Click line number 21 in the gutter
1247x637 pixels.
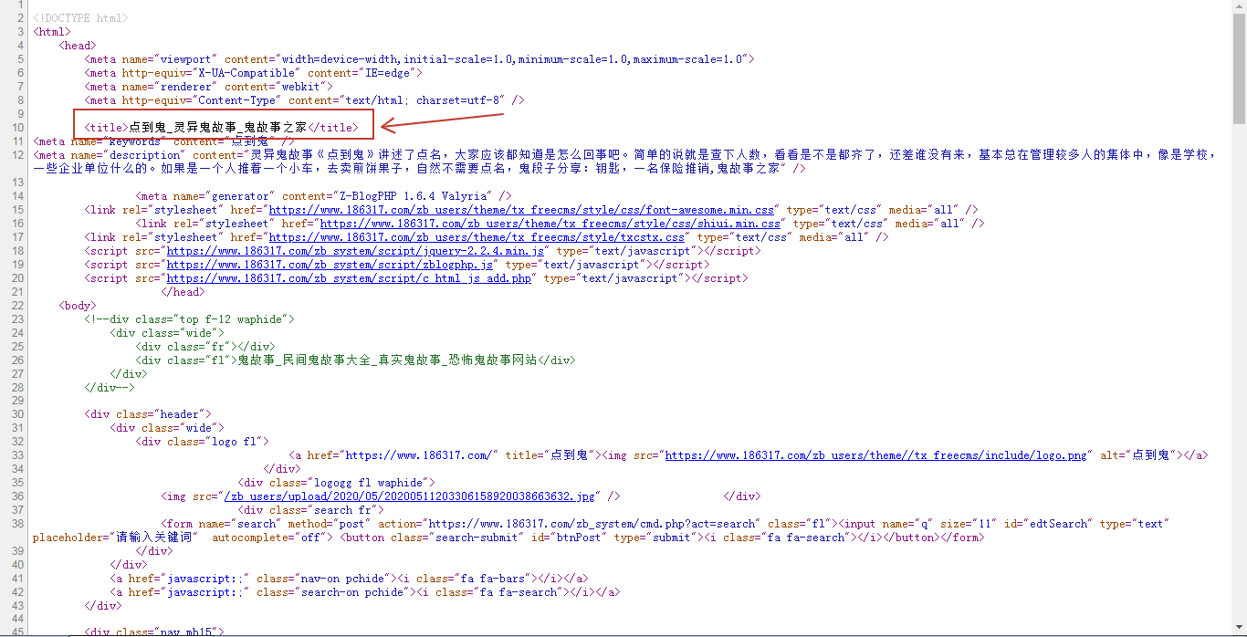coord(18,292)
